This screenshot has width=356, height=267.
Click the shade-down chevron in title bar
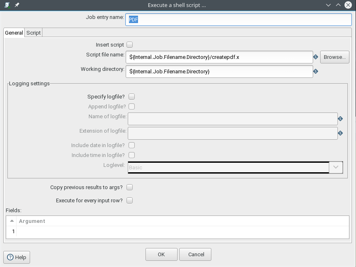click(x=328, y=5)
